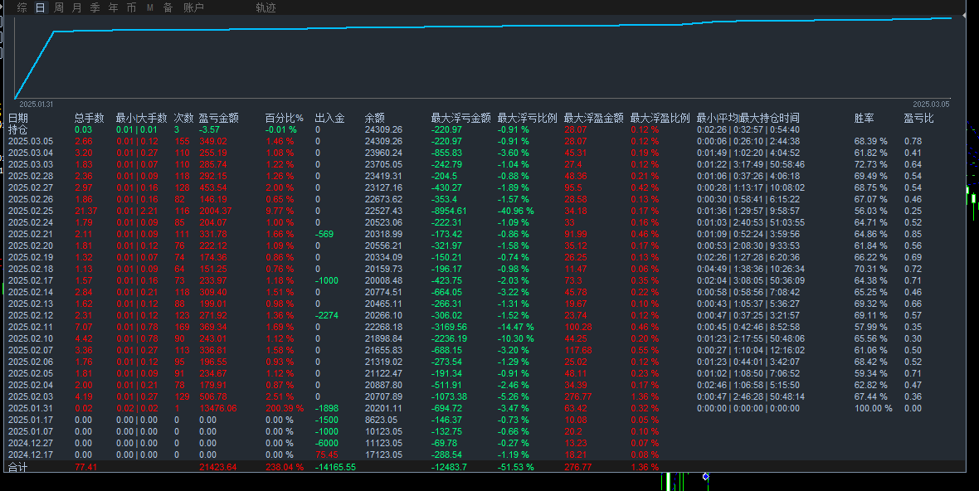
Task: Click the 日期 column header
Action: tap(18, 118)
